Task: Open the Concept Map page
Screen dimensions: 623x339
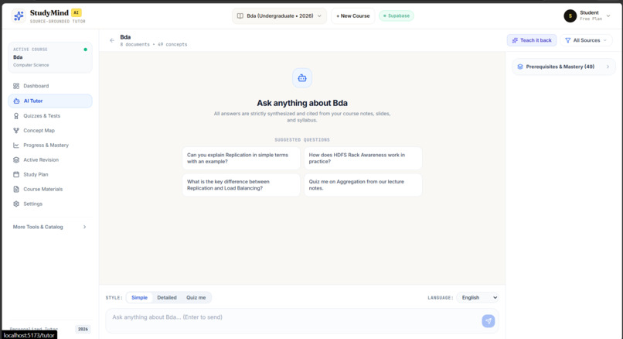Action: coord(50,131)
